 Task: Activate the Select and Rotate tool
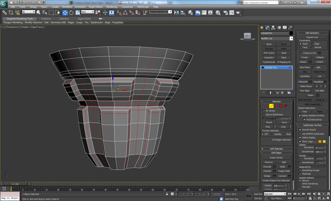(x=71, y=12)
